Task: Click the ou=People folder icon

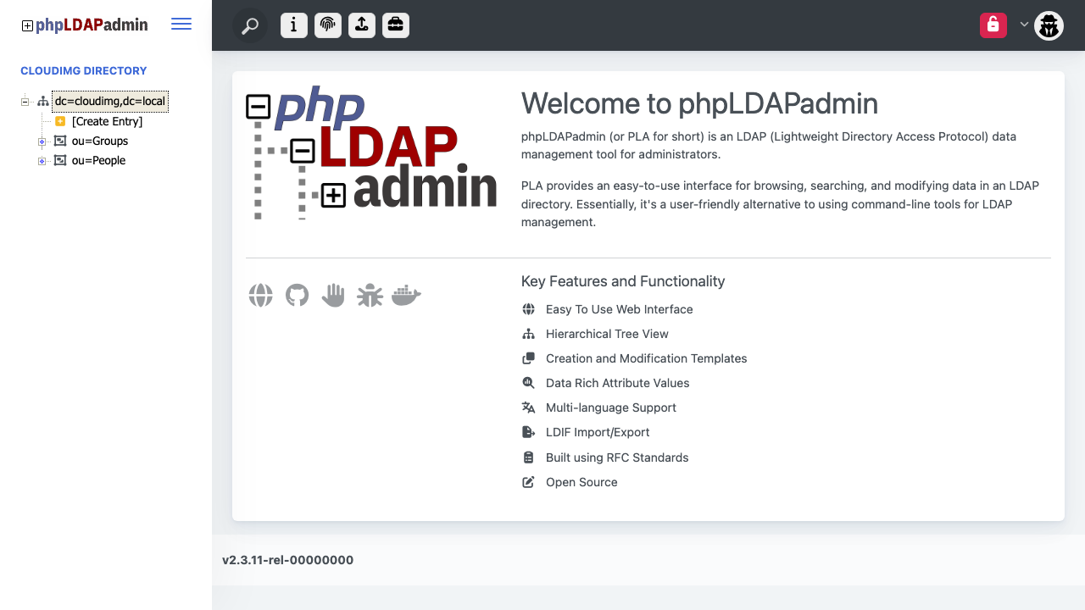Action: pyautogui.click(x=60, y=160)
